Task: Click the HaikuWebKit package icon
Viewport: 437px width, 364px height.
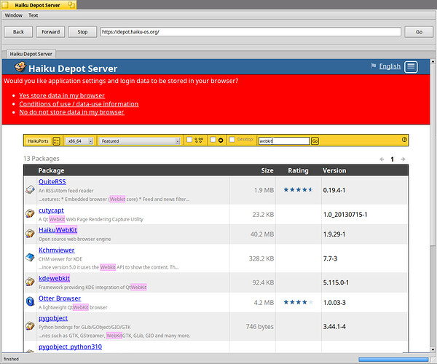Action: click(x=30, y=234)
